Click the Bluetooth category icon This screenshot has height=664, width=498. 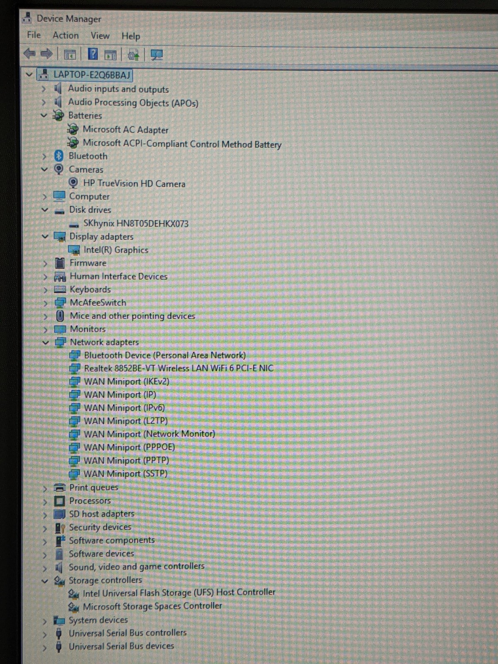pos(59,156)
